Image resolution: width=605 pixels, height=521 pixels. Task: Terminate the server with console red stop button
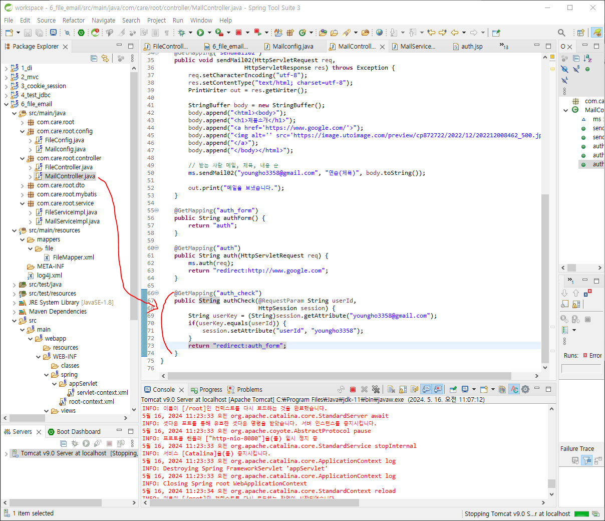coord(353,389)
